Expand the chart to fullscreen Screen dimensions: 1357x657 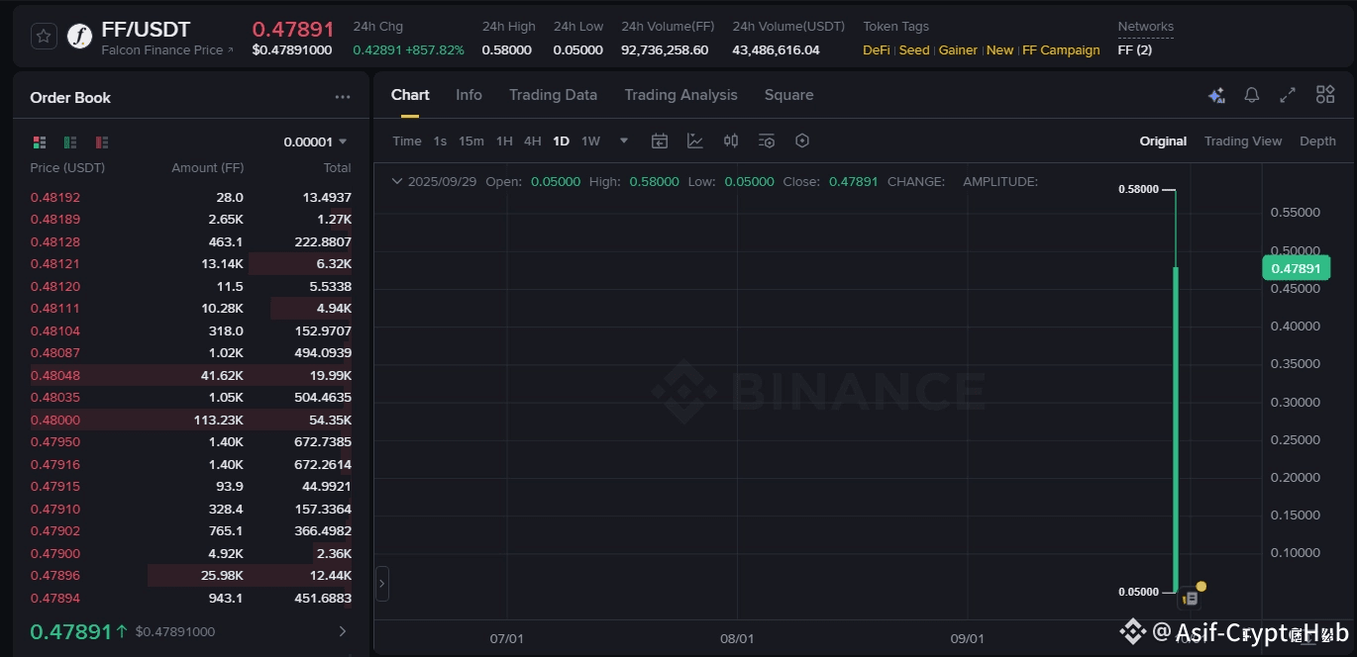(1288, 95)
